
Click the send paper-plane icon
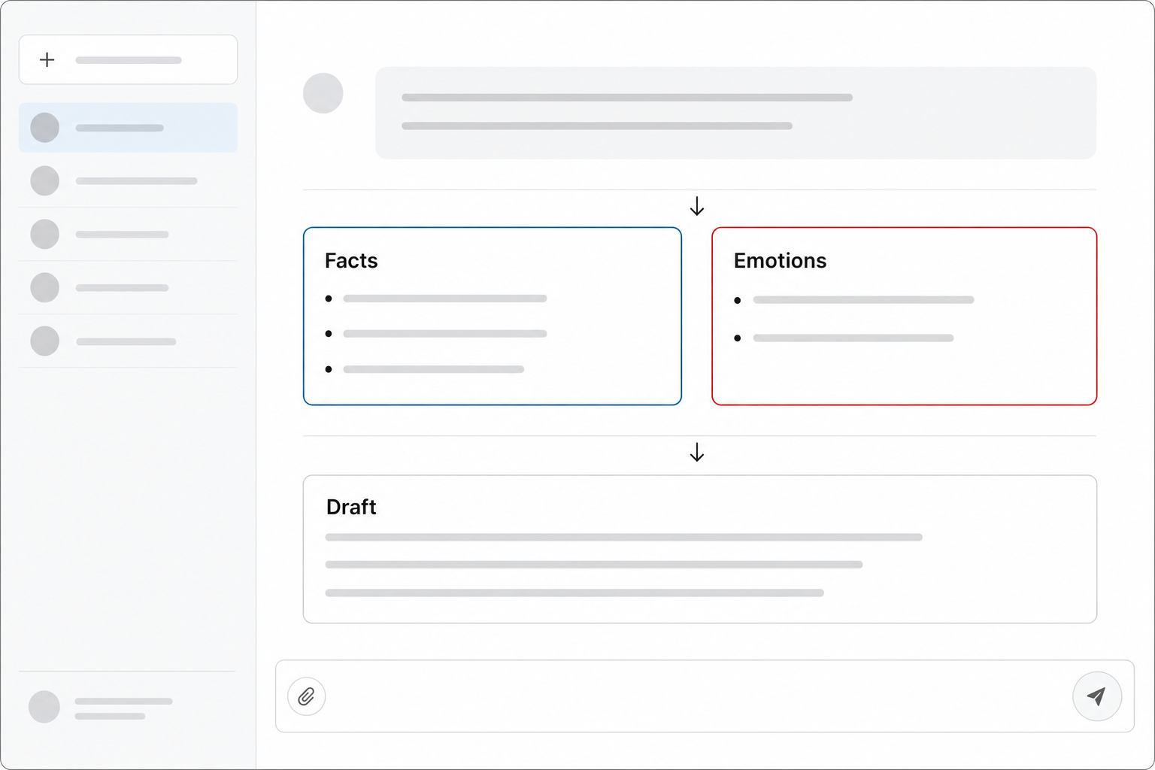(x=1097, y=696)
